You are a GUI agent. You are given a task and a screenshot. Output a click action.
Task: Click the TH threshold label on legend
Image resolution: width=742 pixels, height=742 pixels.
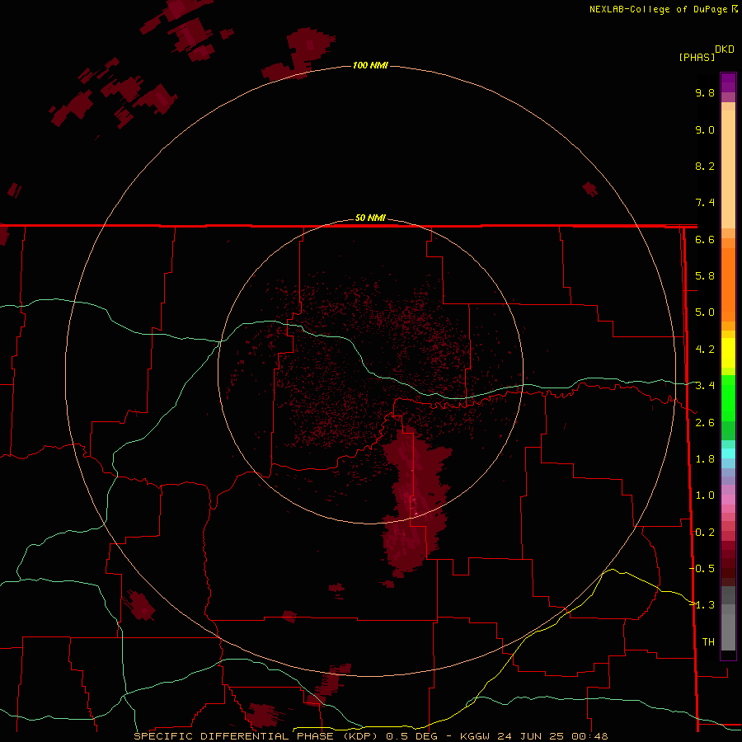(x=708, y=641)
